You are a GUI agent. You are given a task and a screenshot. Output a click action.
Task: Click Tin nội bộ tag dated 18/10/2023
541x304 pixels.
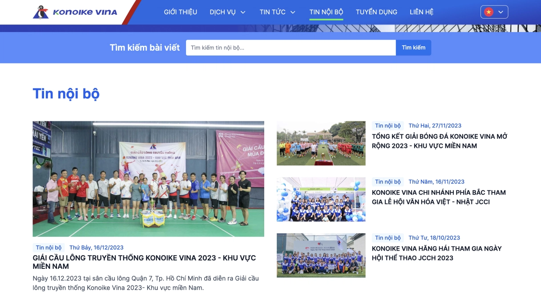point(388,238)
